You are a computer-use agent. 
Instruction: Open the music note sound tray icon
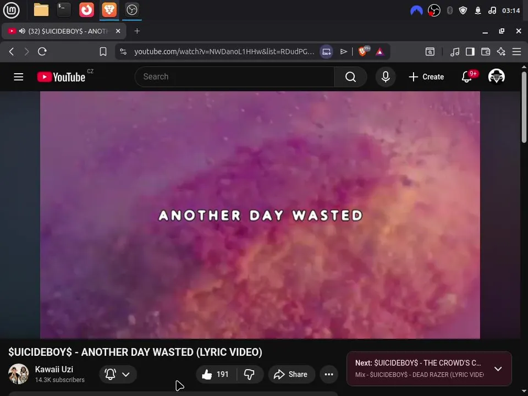(492, 11)
